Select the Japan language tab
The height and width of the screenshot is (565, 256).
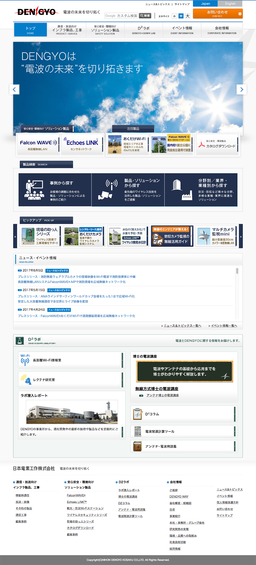pos(205,3)
